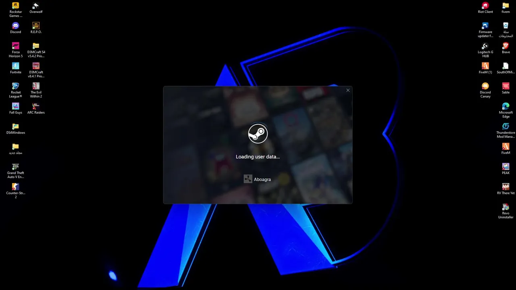The height and width of the screenshot is (290, 516).
Task: Select the SouthOfMi... file icon
Action: pos(506,66)
